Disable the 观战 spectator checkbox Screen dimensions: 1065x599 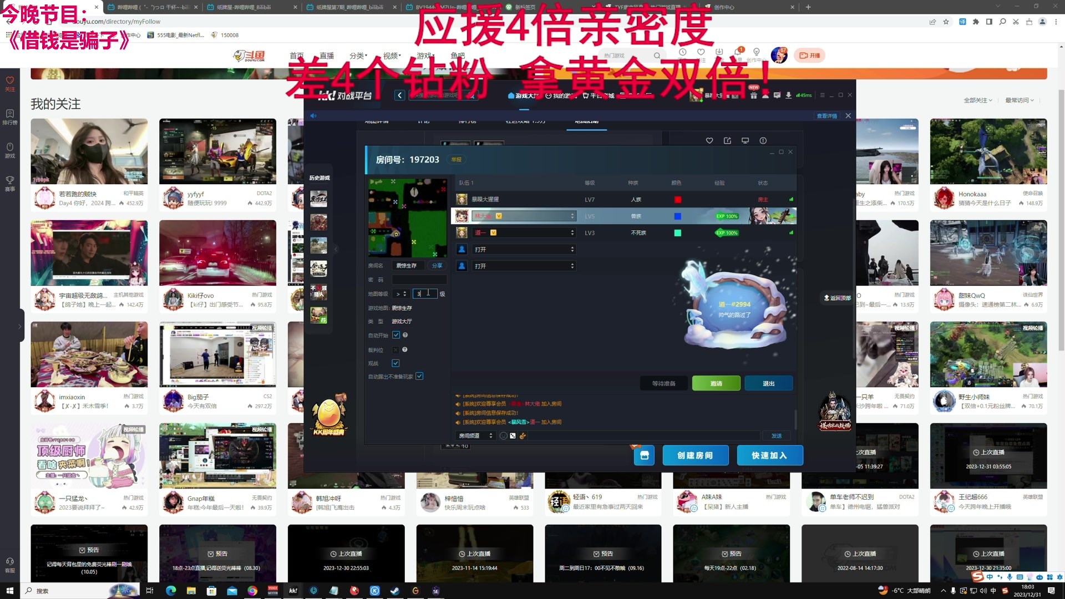tap(395, 363)
